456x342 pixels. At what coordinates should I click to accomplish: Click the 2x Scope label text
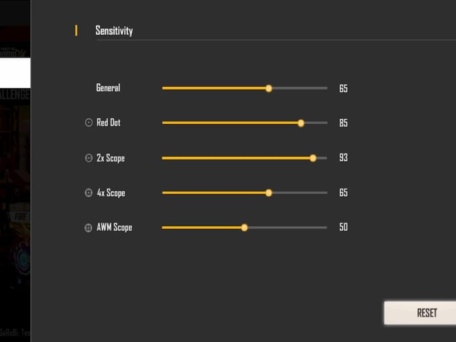[112, 157]
